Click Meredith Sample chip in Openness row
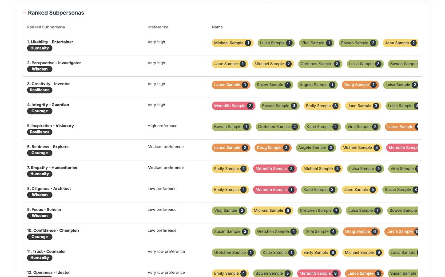 coord(319,273)
